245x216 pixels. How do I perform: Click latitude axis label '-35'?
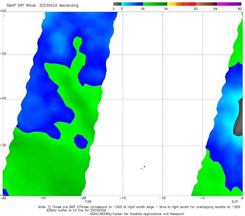point(3,145)
